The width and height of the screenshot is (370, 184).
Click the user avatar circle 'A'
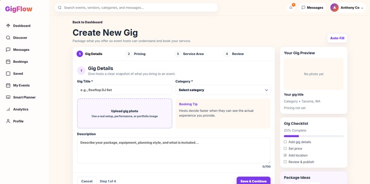coord(334,7)
